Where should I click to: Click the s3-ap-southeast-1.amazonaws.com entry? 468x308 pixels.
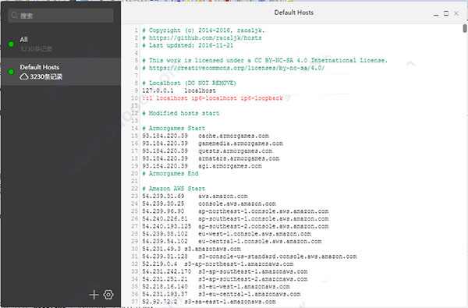point(225,271)
